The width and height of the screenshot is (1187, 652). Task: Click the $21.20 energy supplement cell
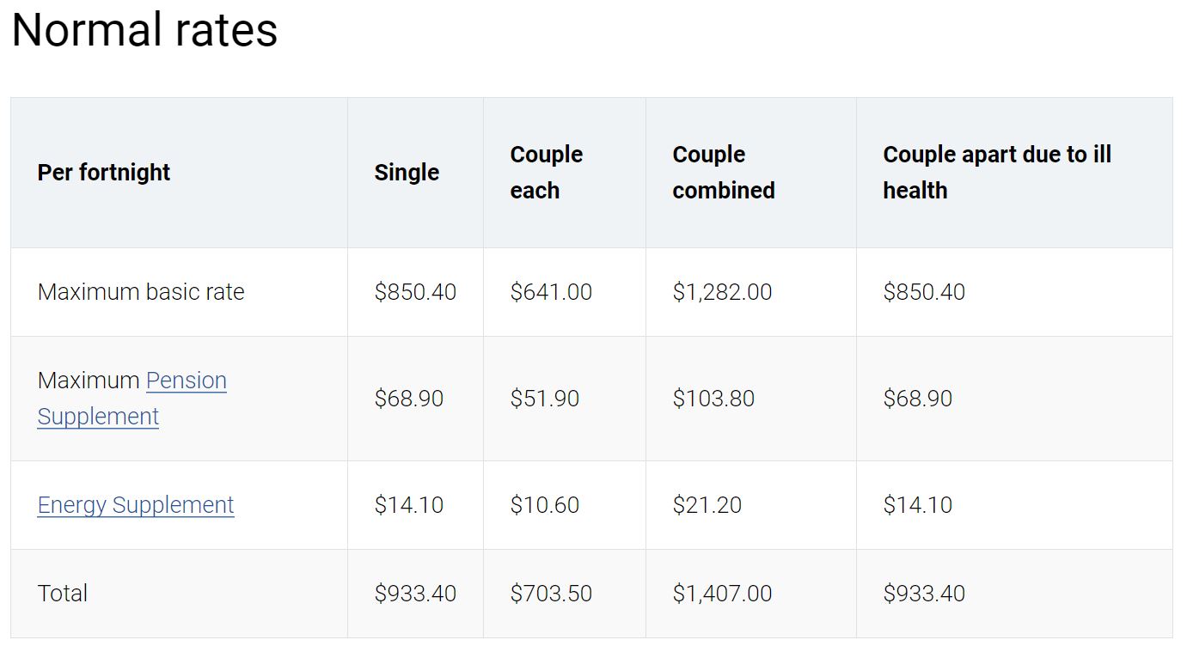(x=707, y=505)
